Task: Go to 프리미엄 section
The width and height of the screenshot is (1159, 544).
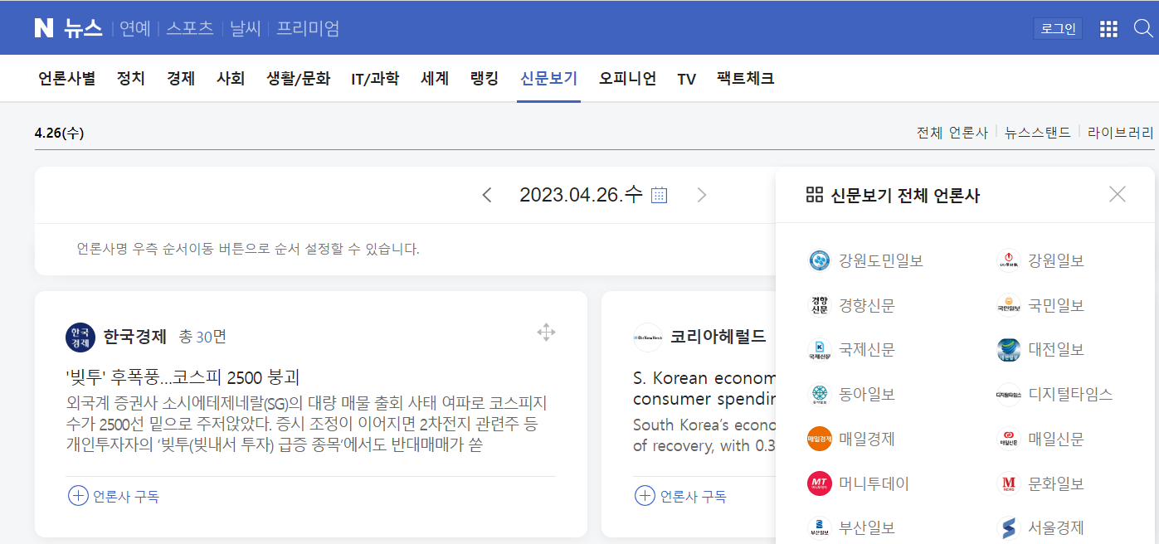Action: [308, 28]
